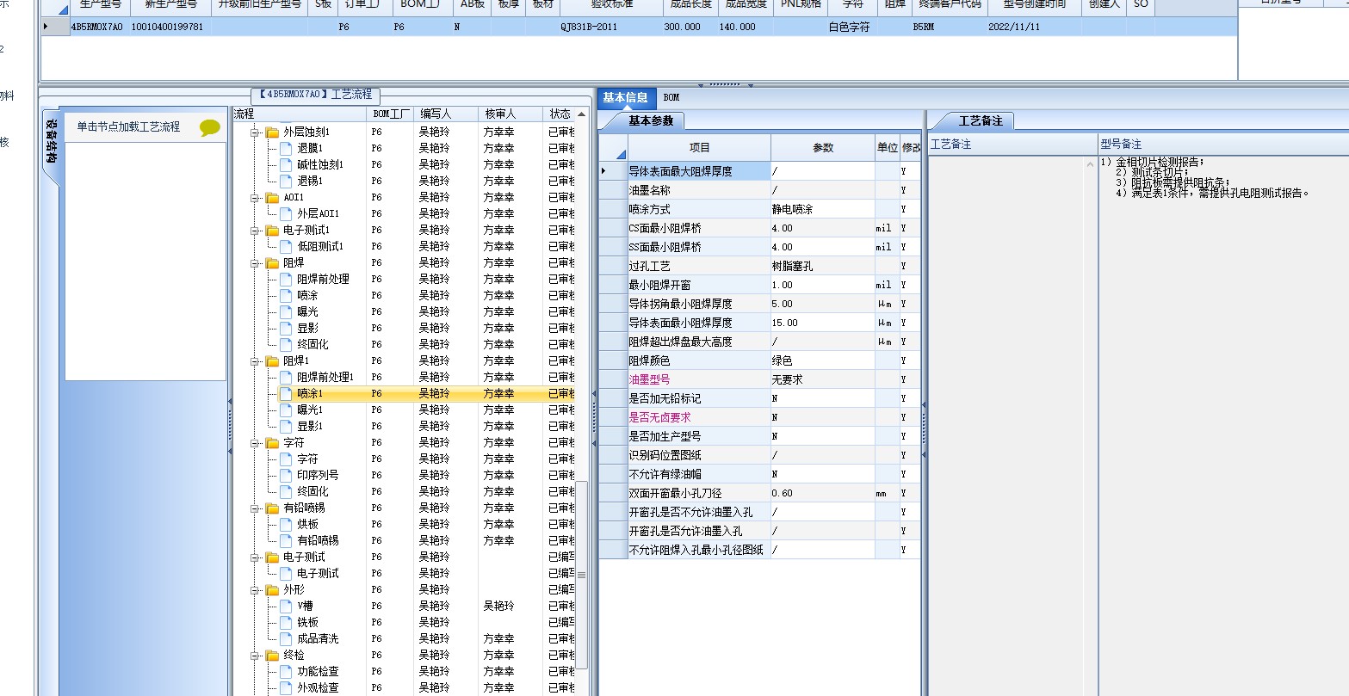Click the document icon beside 显影1
1349x696 pixels.
click(x=286, y=427)
